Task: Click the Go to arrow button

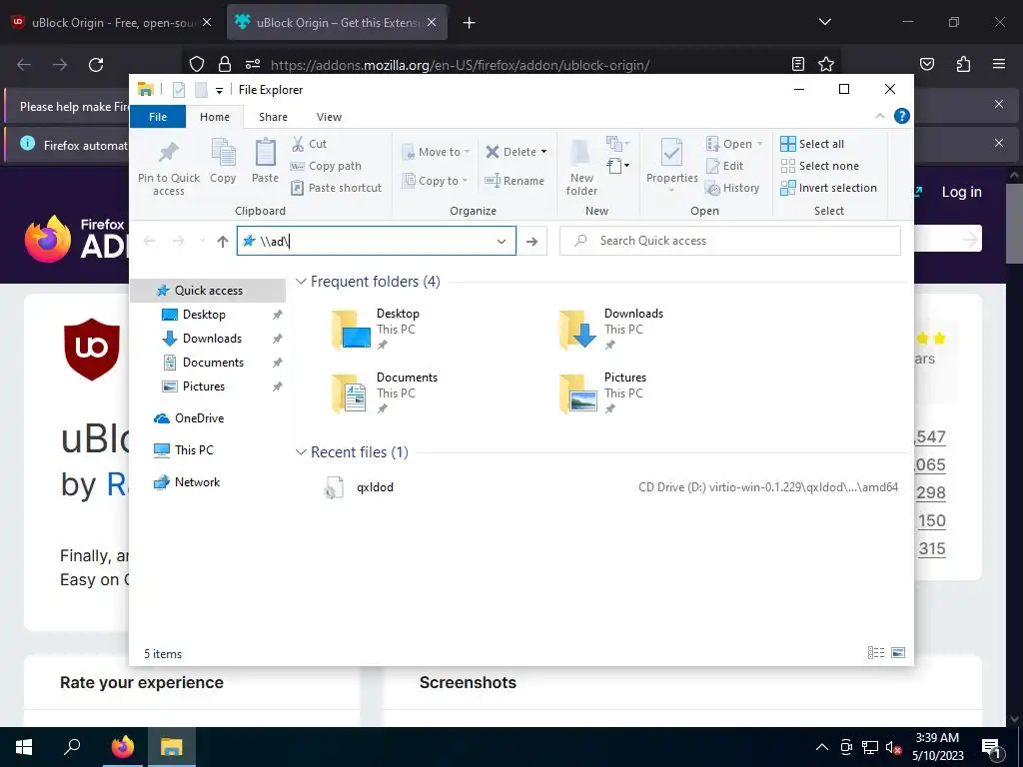Action: pos(531,242)
